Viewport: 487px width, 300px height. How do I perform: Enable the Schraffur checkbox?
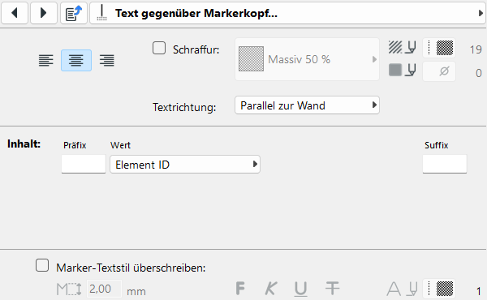tap(159, 49)
